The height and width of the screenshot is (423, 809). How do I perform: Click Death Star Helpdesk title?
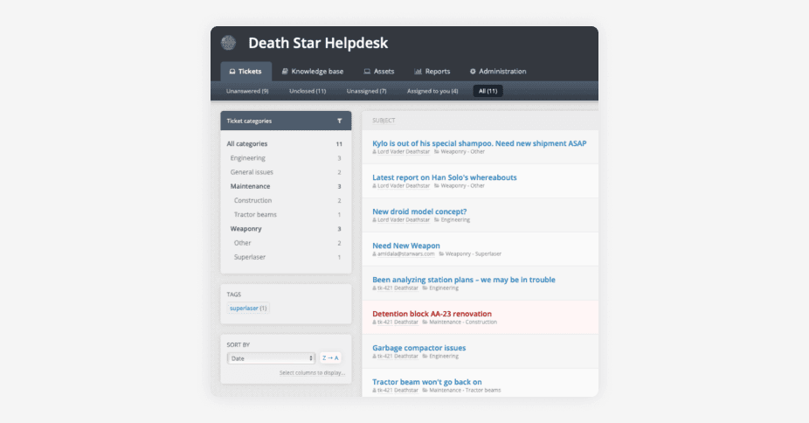point(318,43)
